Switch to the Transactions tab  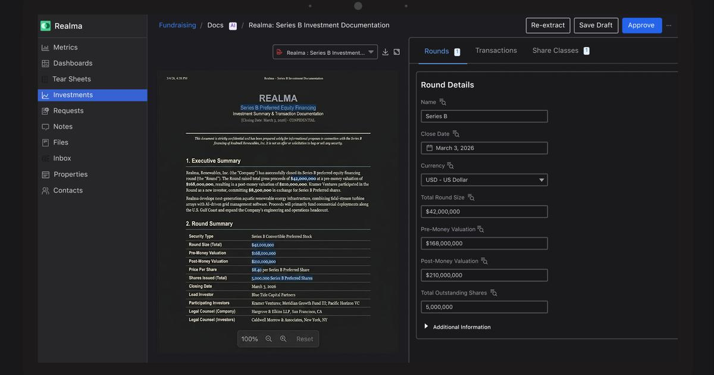pos(496,51)
